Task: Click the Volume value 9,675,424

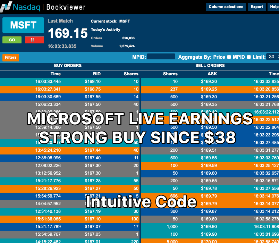Action: [127, 46]
